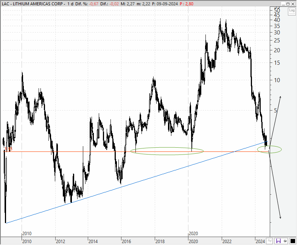The height and width of the screenshot is (245, 297).
Task: Open the black color swatch
Action: (292, 241)
